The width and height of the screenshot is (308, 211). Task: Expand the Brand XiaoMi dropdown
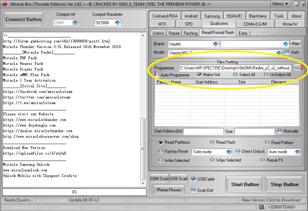click(215, 44)
